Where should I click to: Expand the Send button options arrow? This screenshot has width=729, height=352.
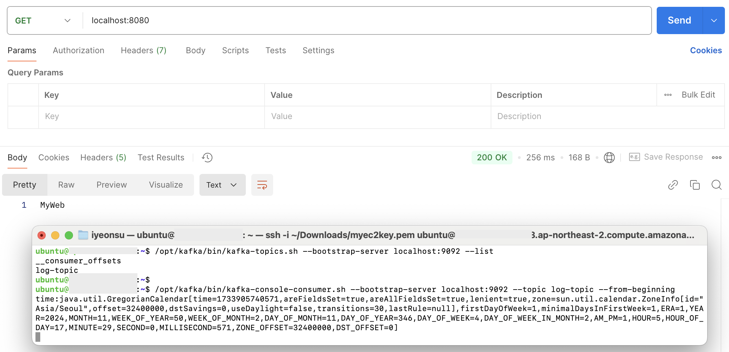click(714, 20)
